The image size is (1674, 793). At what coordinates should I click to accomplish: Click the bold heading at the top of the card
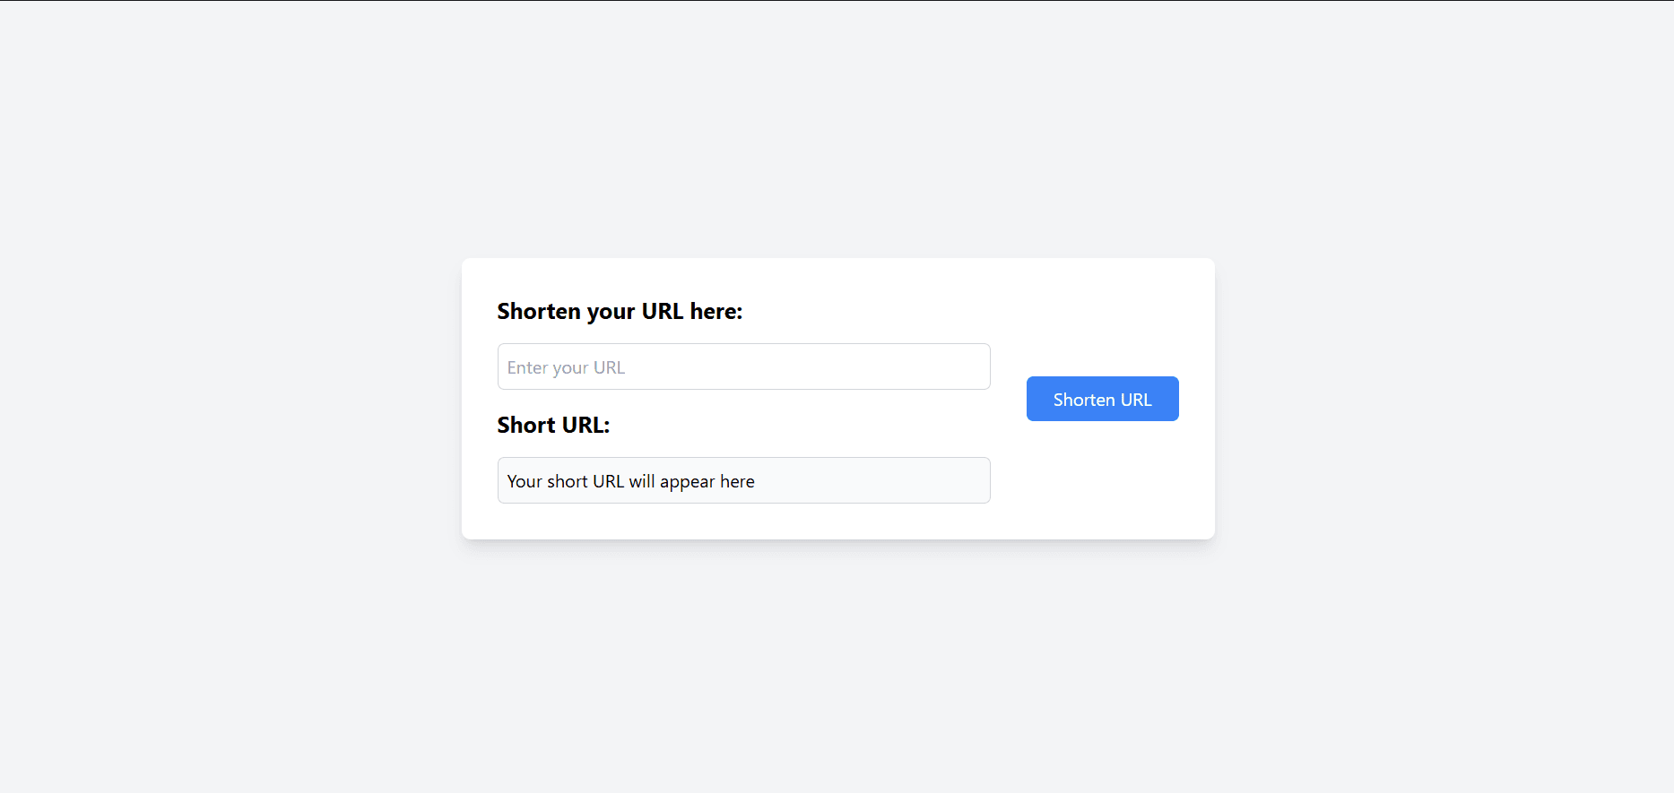tap(620, 311)
